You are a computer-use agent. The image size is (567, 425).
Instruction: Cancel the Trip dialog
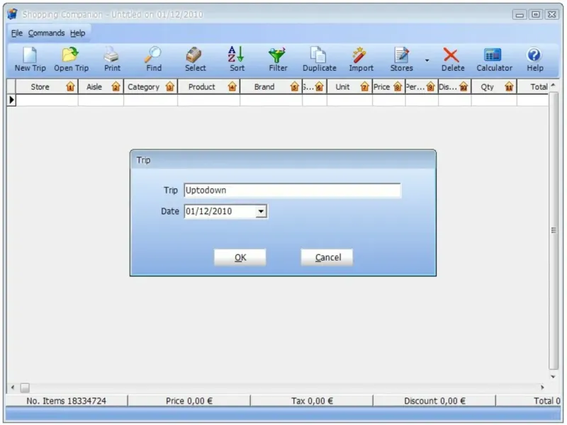click(x=327, y=257)
